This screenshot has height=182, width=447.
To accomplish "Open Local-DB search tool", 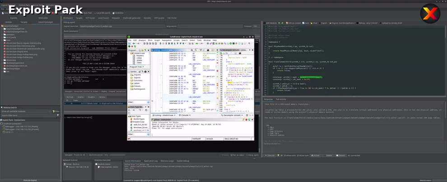I will pyautogui.click(x=102, y=13).
